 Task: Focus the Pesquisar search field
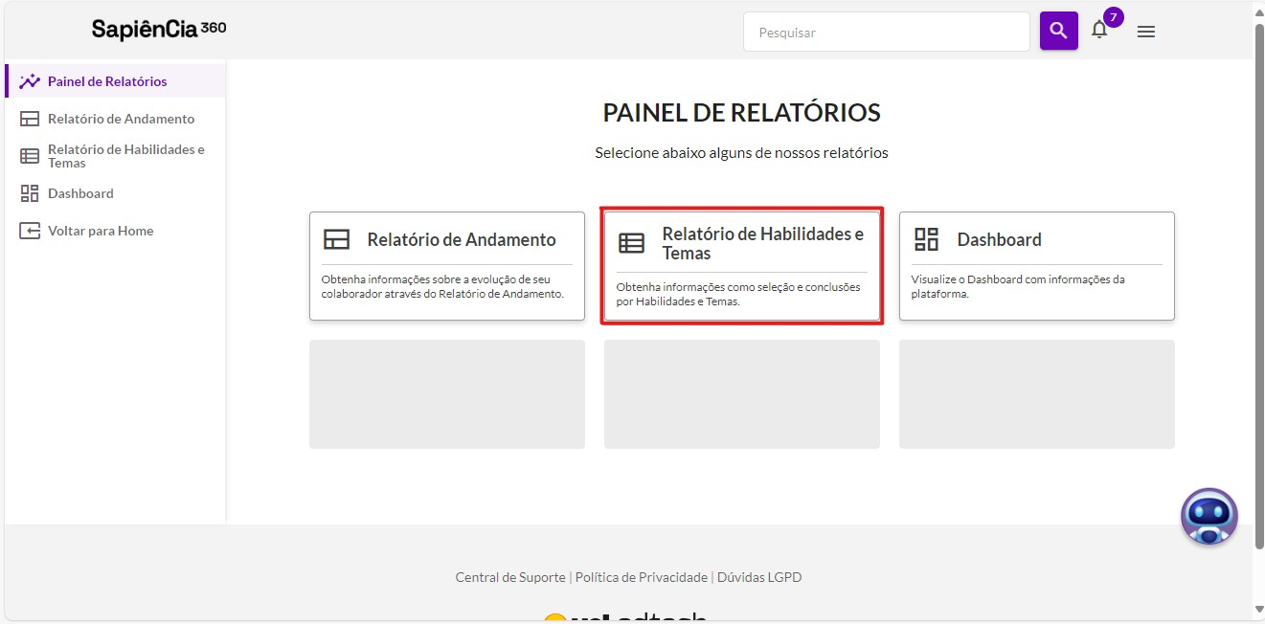click(x=887, y=32)
